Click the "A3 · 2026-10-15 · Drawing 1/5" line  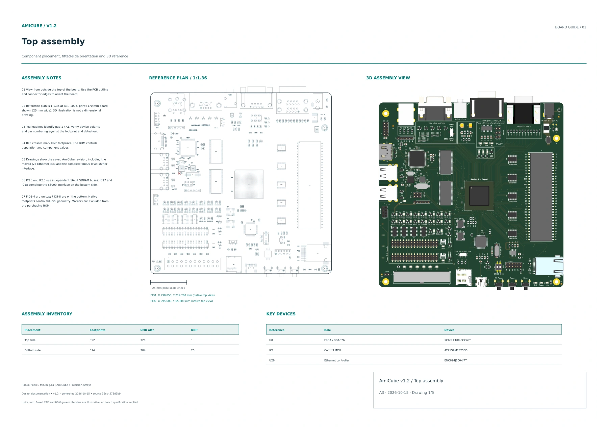(x=406, y=393)
